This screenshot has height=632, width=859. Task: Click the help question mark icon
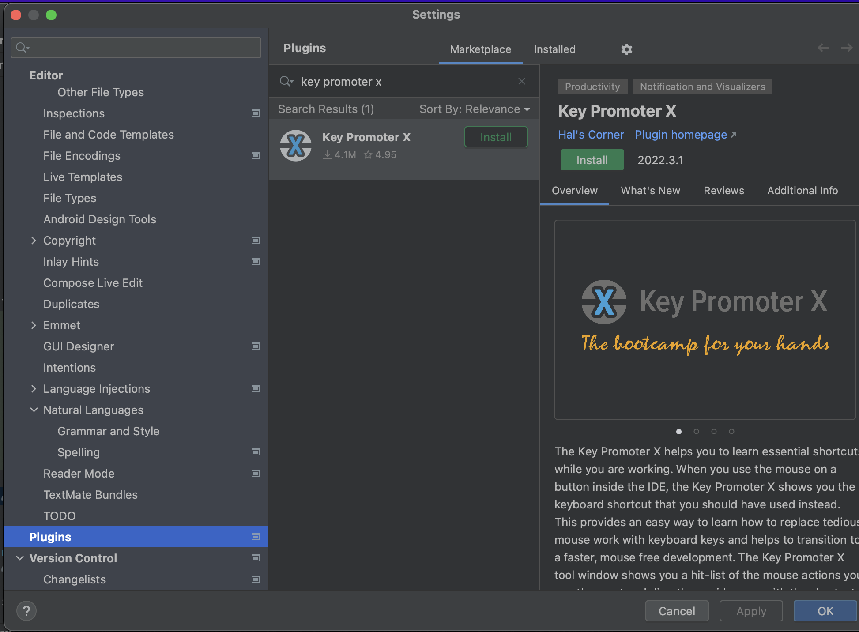point(26,611)
